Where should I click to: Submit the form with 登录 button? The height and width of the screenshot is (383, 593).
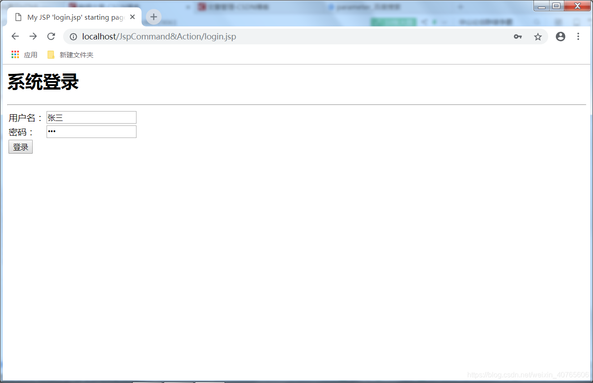click(x=21, y=146)
